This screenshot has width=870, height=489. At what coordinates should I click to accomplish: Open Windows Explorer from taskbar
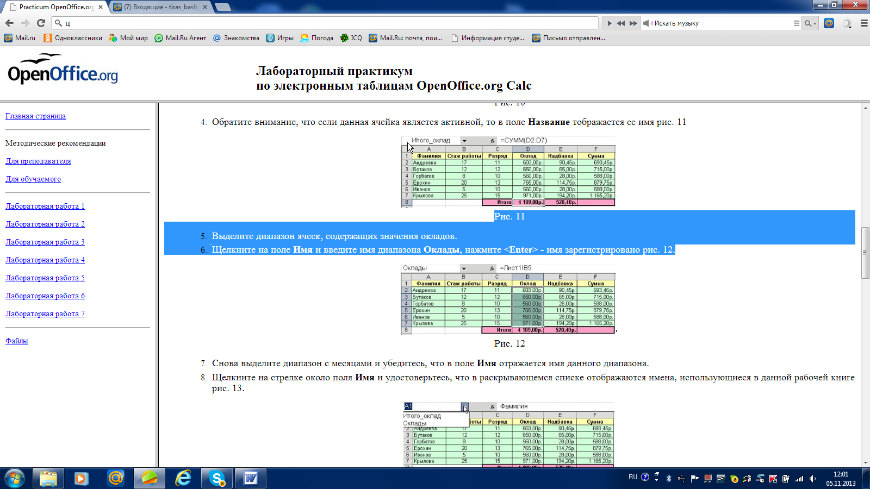48,478
